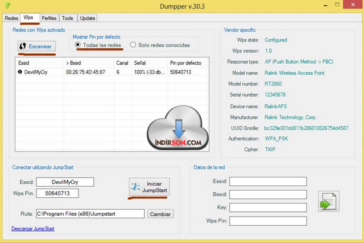Click the Cipher value TKIP
Screen dimensions: 364x243
(270, 150)
